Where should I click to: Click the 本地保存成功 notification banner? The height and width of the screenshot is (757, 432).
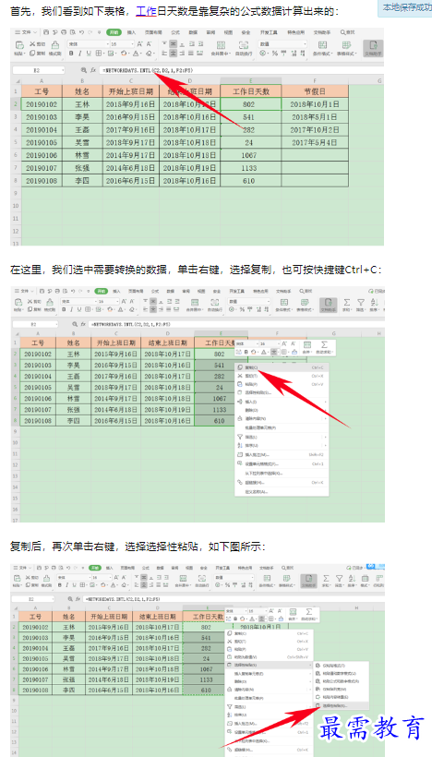[x=405, y=8]
